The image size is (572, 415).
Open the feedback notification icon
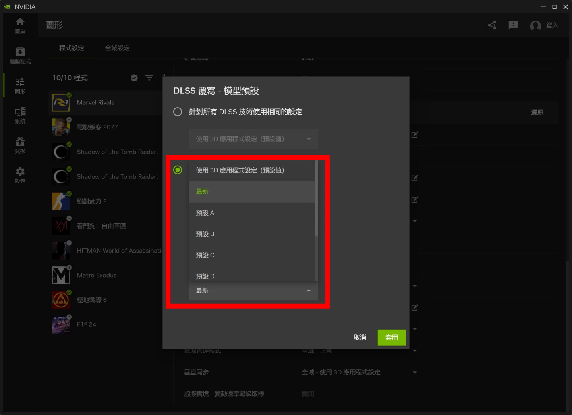[513, 25]
